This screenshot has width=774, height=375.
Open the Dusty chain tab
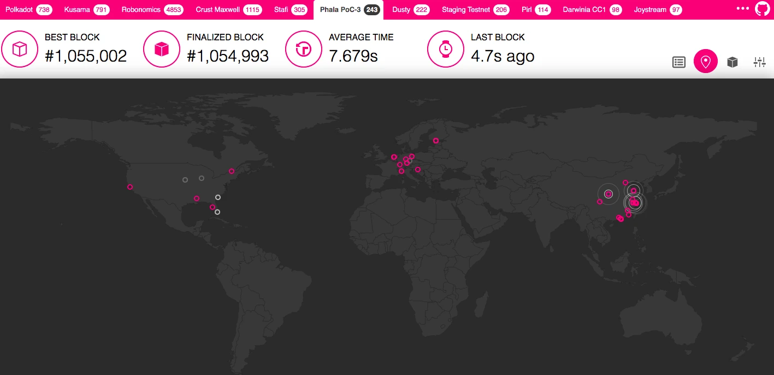tap(411, 10)
